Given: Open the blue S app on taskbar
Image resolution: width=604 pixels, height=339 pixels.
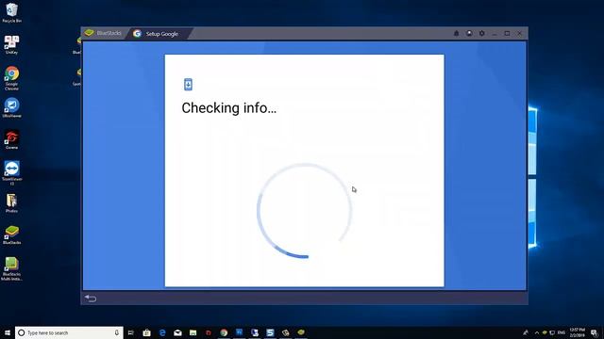Looking at the screenshot, I should (270, 332).
